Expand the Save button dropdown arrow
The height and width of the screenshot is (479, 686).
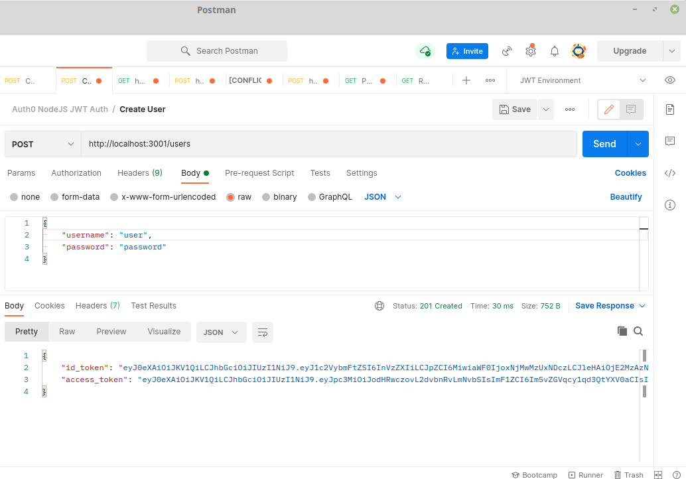pos(546,109)
